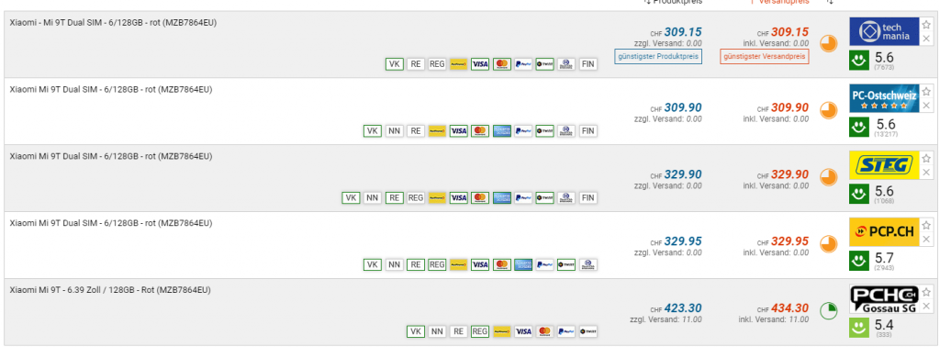Click the Mastercard icon in techmania row
The image size is (940, 347).
502,64
